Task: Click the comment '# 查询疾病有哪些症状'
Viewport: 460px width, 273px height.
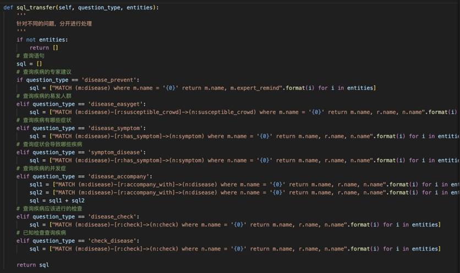Action: pos(44,120)
